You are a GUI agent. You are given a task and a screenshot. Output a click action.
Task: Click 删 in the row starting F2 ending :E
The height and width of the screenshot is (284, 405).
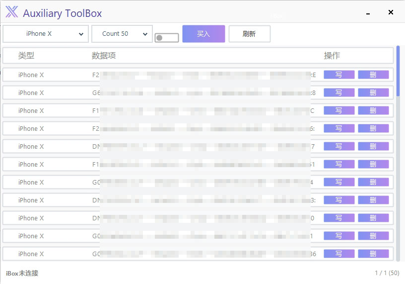(373, 75)
